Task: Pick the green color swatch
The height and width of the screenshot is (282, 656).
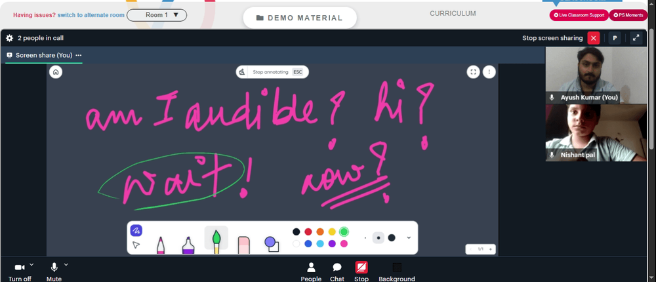Action: (x=344, y=232)
